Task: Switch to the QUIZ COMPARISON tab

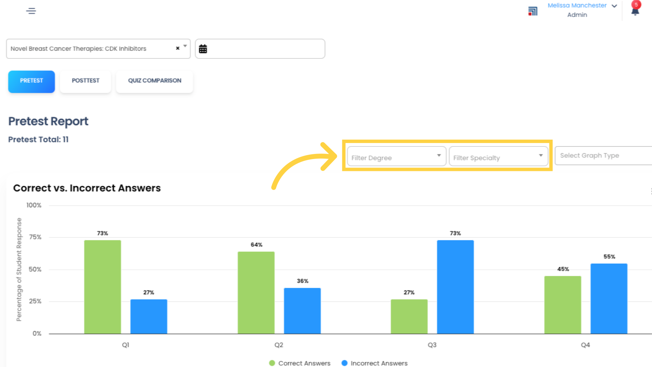Action: pyautogui.click(x=153, y=80)
